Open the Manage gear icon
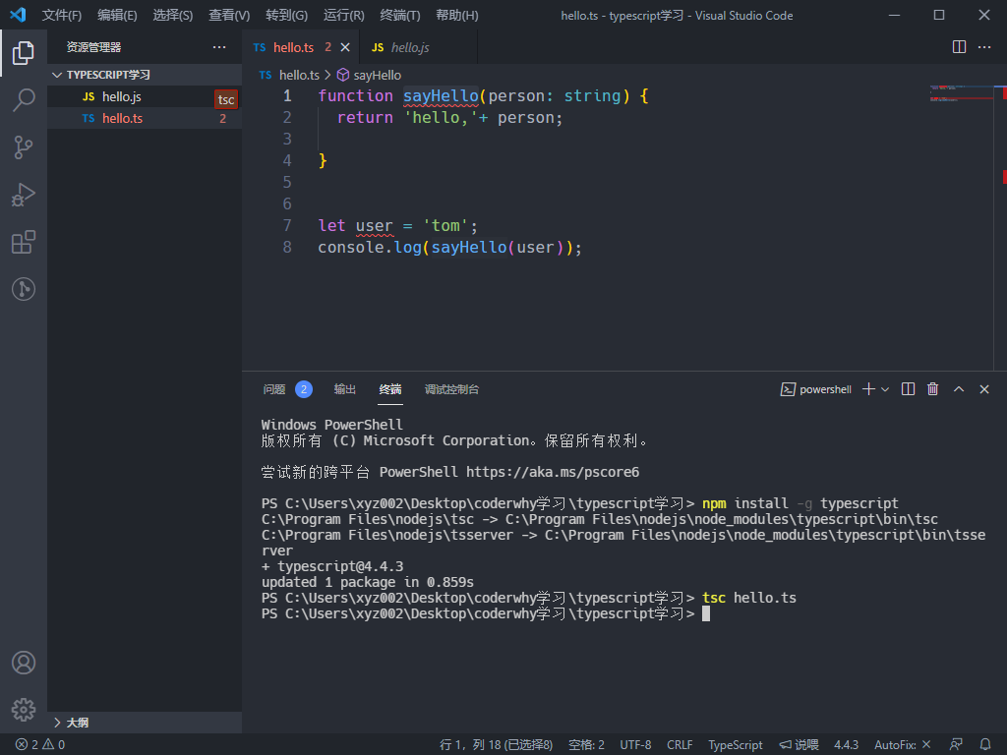 tap(24, 710)
